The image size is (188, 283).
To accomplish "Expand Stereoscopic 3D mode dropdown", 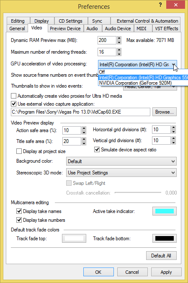I will pyautogui.click(x=121, y=173).
